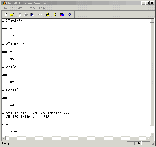The image size is (156, 147).
Task: Click the result value 64
Action: click(12, 105)
